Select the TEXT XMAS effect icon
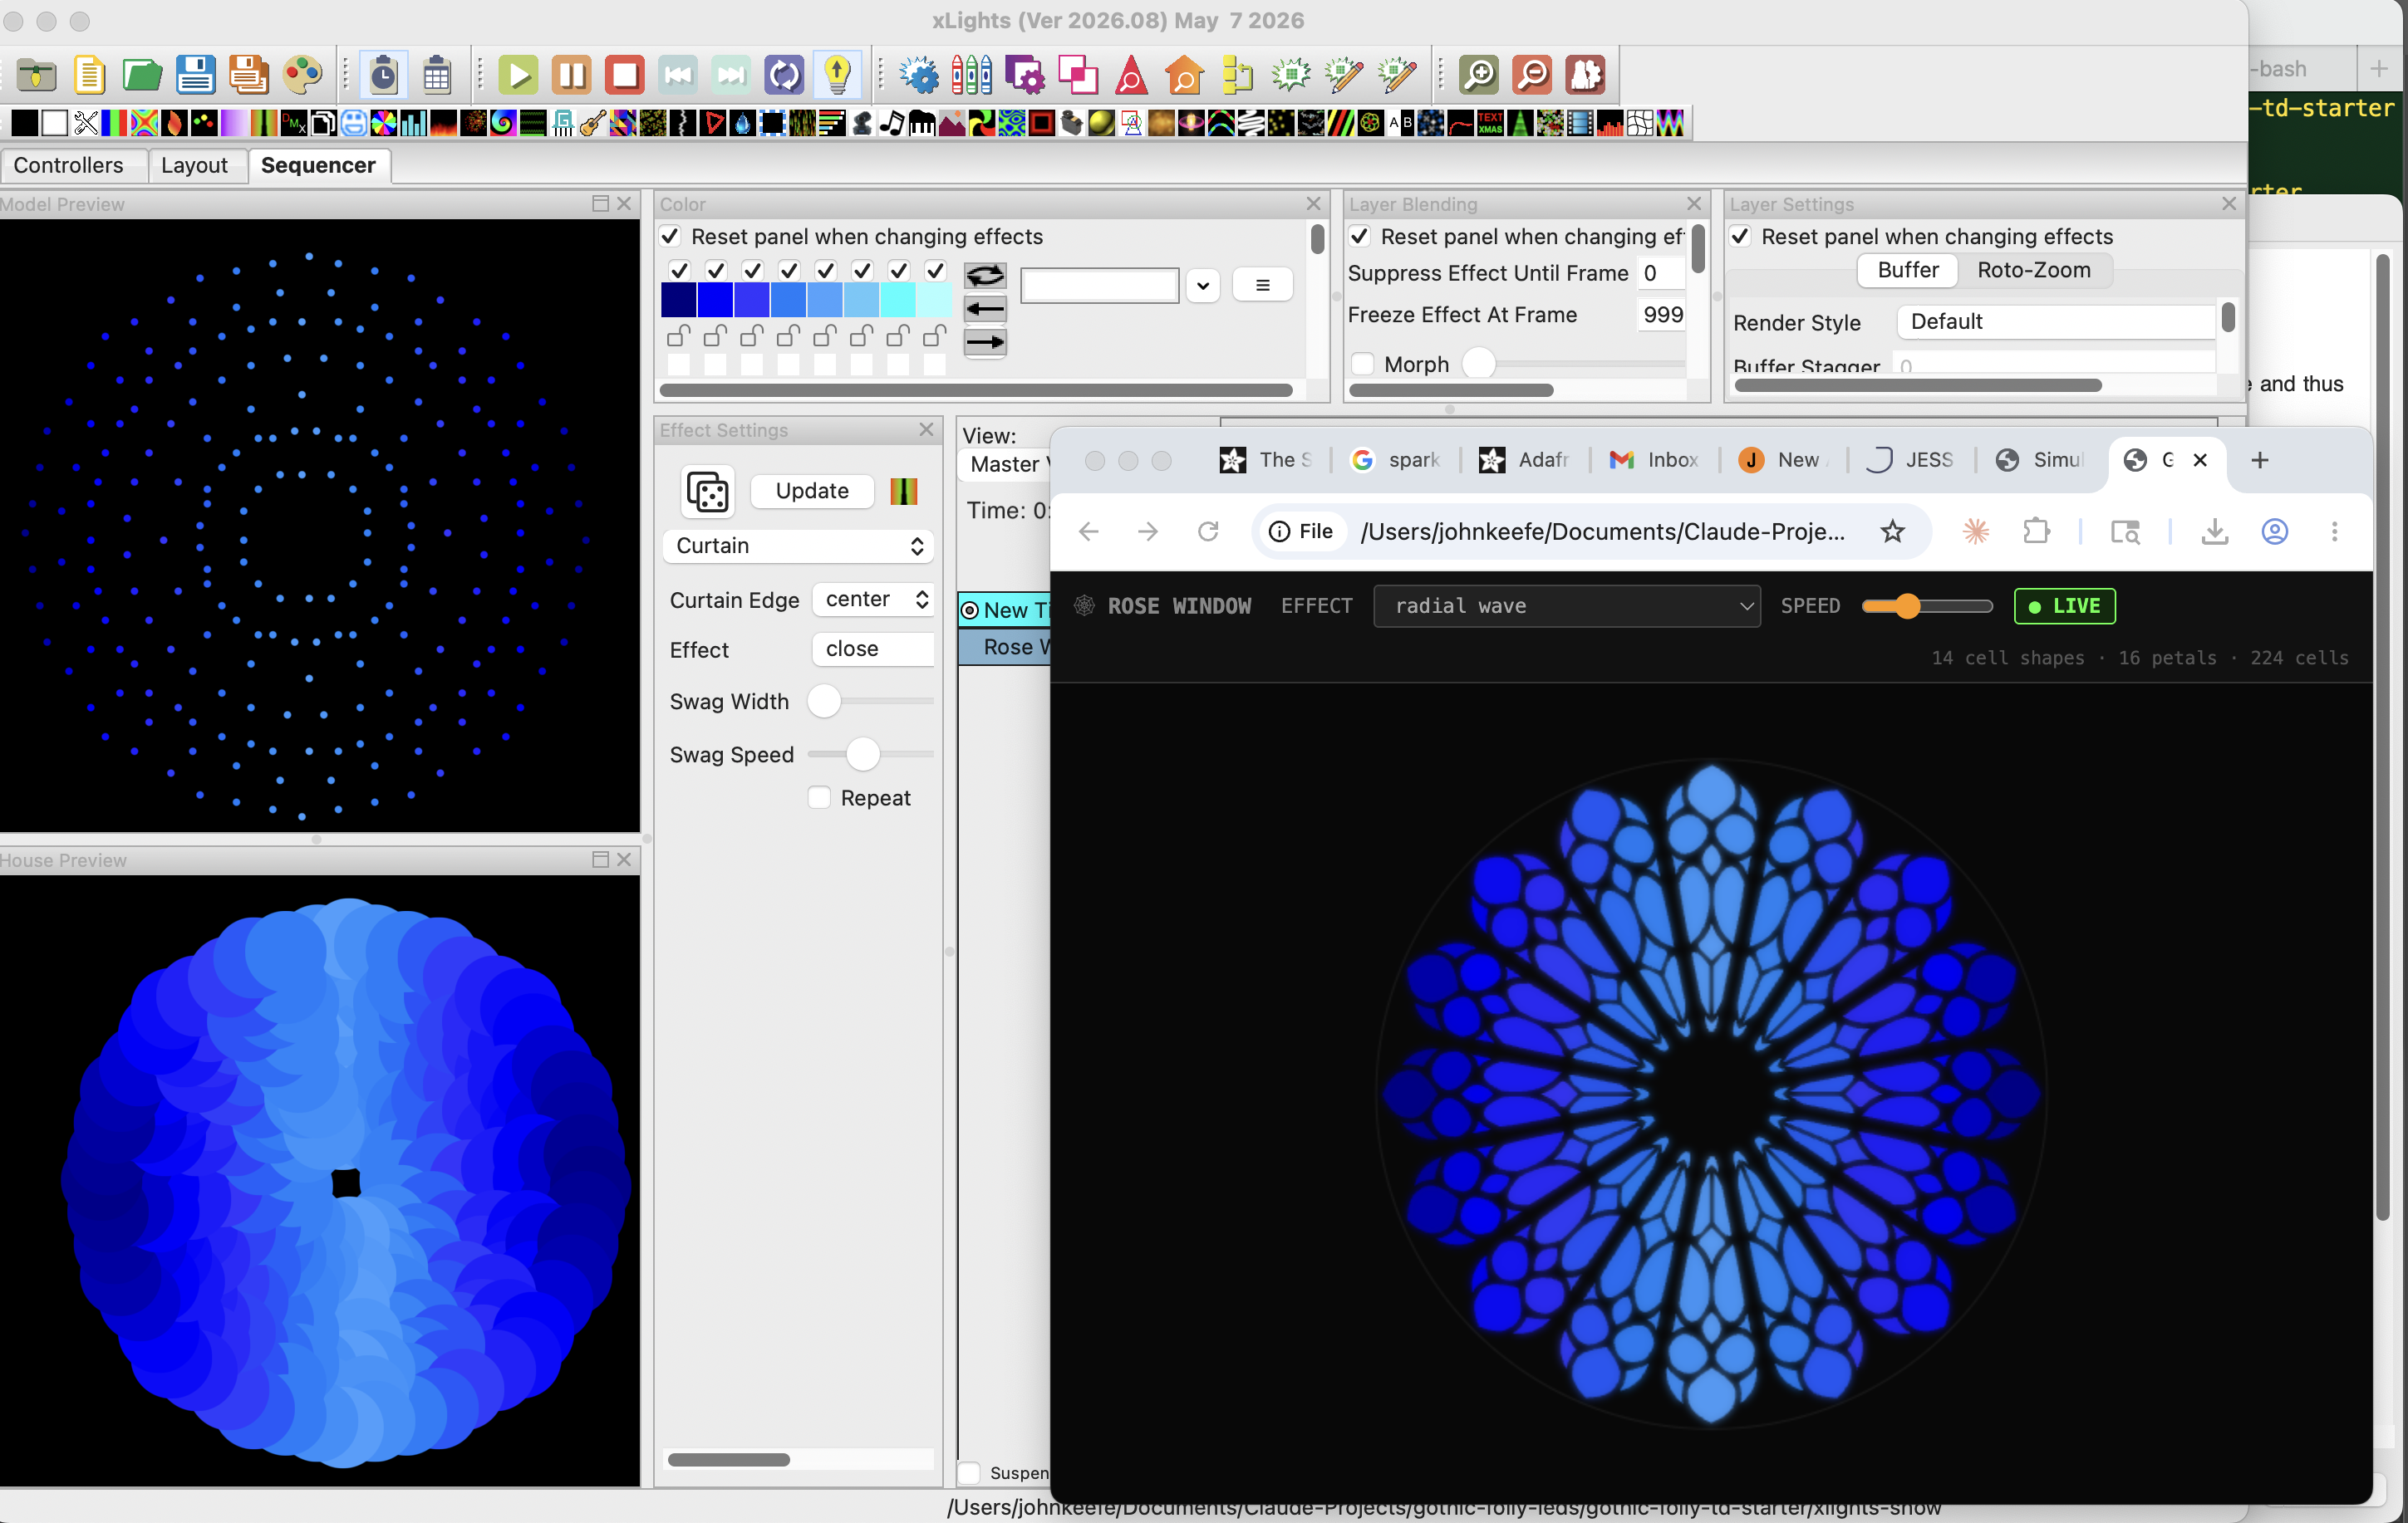Viewport: 2408px width, 1523px height. 1490,123
